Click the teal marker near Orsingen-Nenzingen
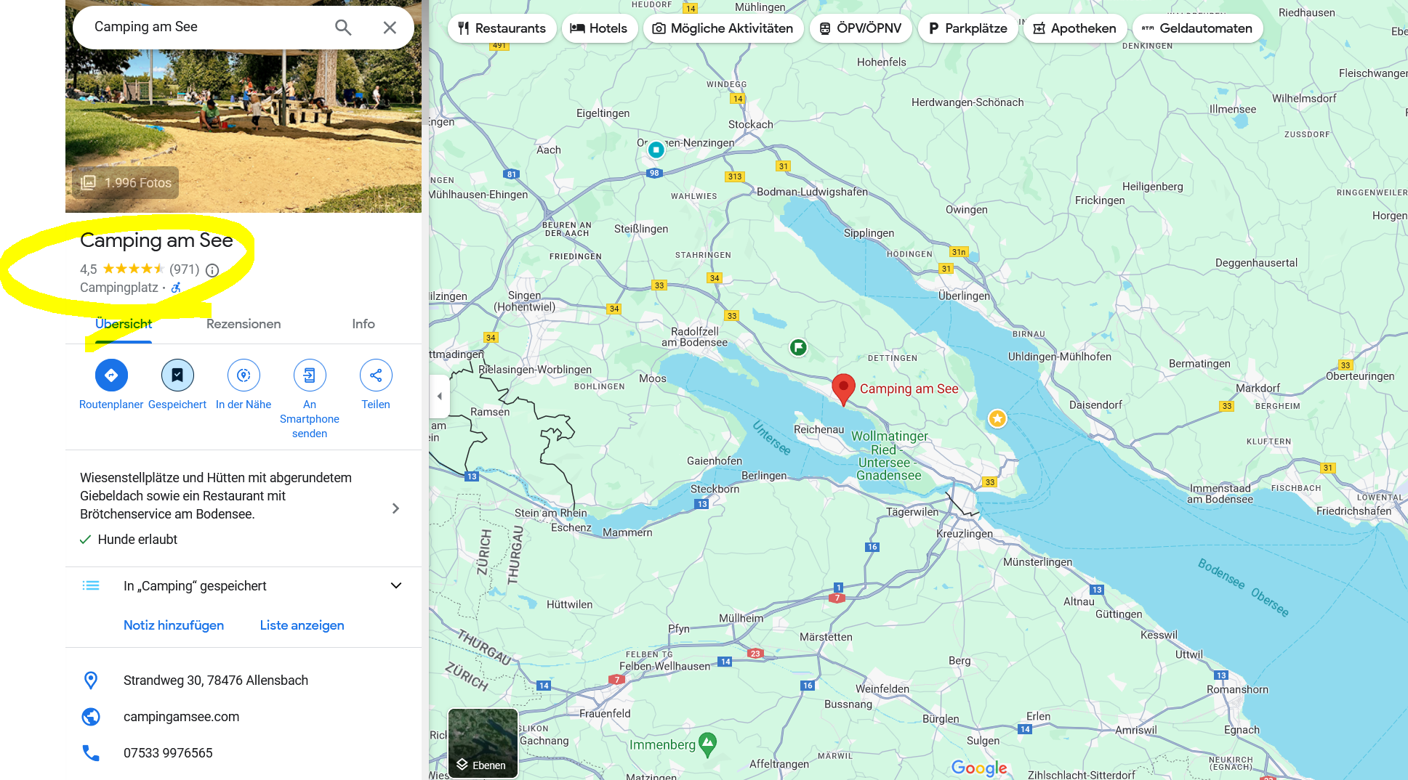The image size is (1408, 780). coord(656,150)
